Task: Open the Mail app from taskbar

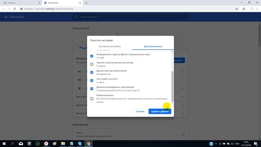Action: [21, 143]
